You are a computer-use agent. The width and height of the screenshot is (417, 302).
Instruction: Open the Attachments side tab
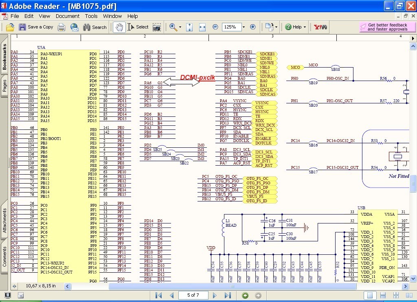(4, 220)
